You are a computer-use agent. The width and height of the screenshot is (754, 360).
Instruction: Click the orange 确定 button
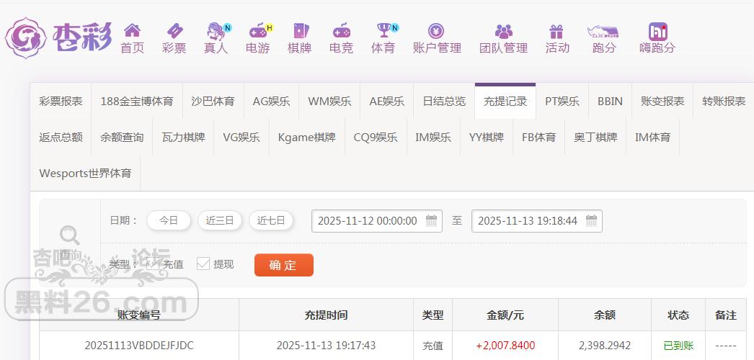pyautogui.click(x=283, y=265)
